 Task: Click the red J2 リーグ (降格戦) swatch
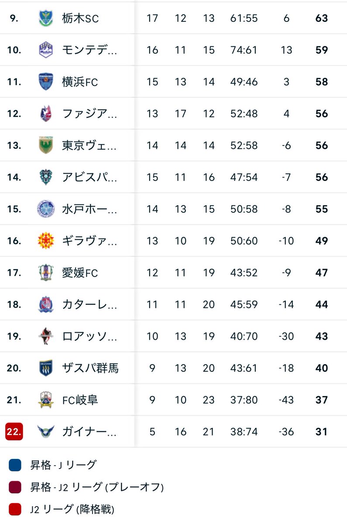click(15, 509)
